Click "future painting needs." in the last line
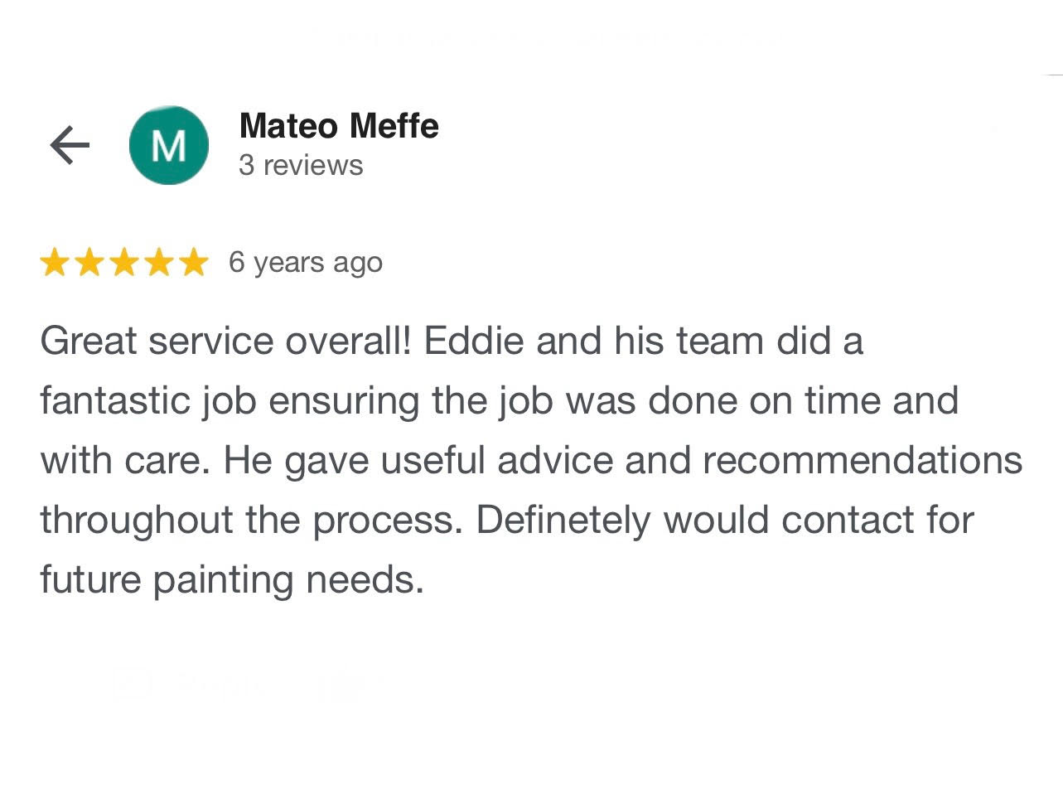 coord(232,579)
